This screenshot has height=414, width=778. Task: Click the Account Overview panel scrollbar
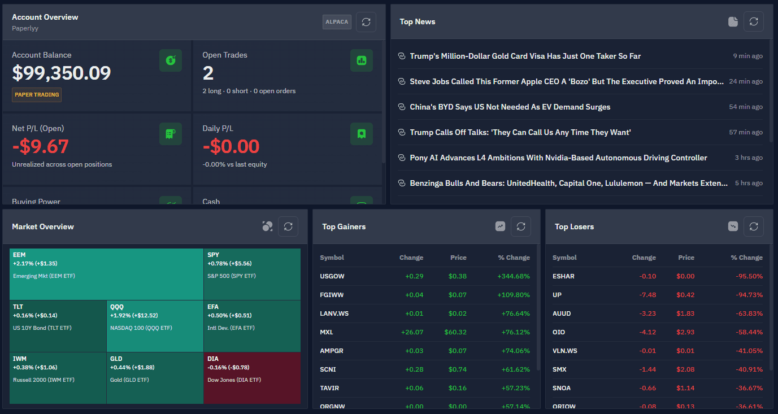click(x=384, y=102)
